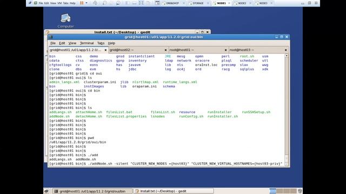346x194 pixels.
Task: Click the clusterparam.ini file name
Action: pos(99,82)
